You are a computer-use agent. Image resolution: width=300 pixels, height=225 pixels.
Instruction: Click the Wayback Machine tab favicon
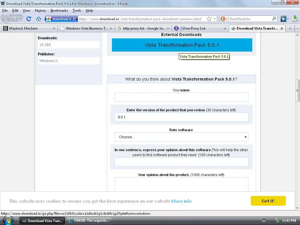click(x=5, y=28)
